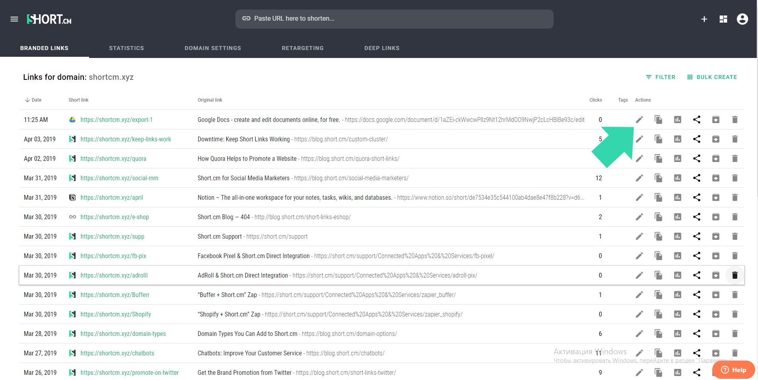Click the Clicks column header

click(595, 100)
